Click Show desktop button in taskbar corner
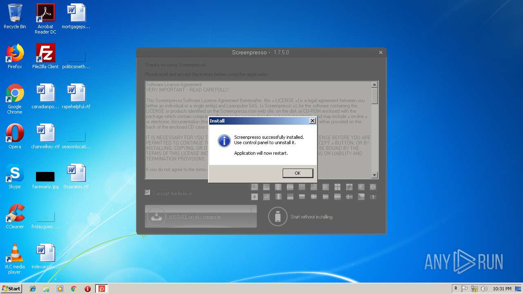523x294 pixels. pyautogui.click(x=519, y=289)
